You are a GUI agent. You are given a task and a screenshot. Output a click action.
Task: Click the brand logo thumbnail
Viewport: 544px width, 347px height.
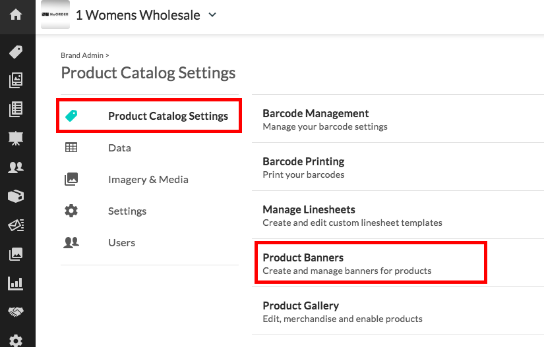[x=55, y=14]
